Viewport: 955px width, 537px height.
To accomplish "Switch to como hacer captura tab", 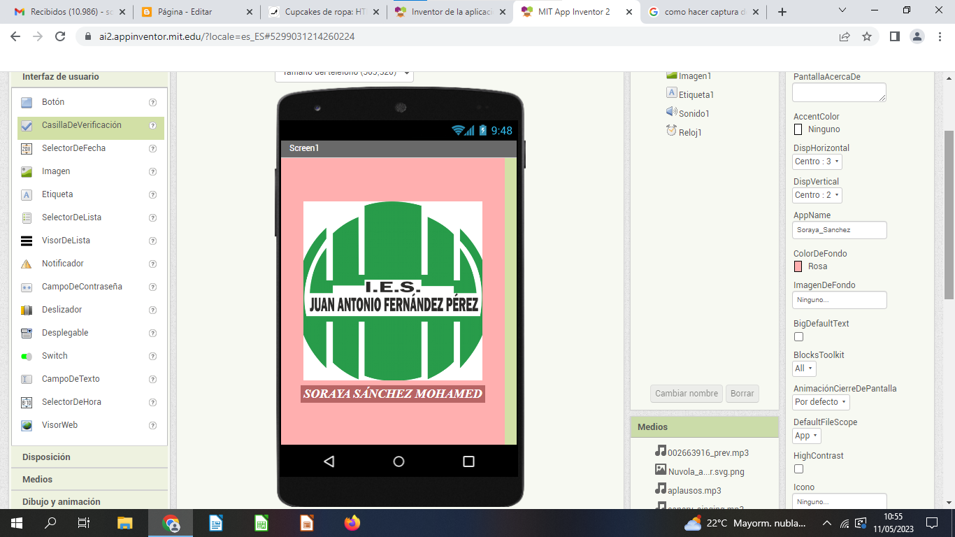I will [703, 12].
